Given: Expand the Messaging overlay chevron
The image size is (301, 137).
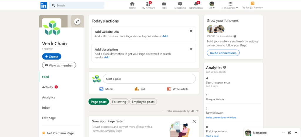Looking at the screenshot, I should 296,133.
